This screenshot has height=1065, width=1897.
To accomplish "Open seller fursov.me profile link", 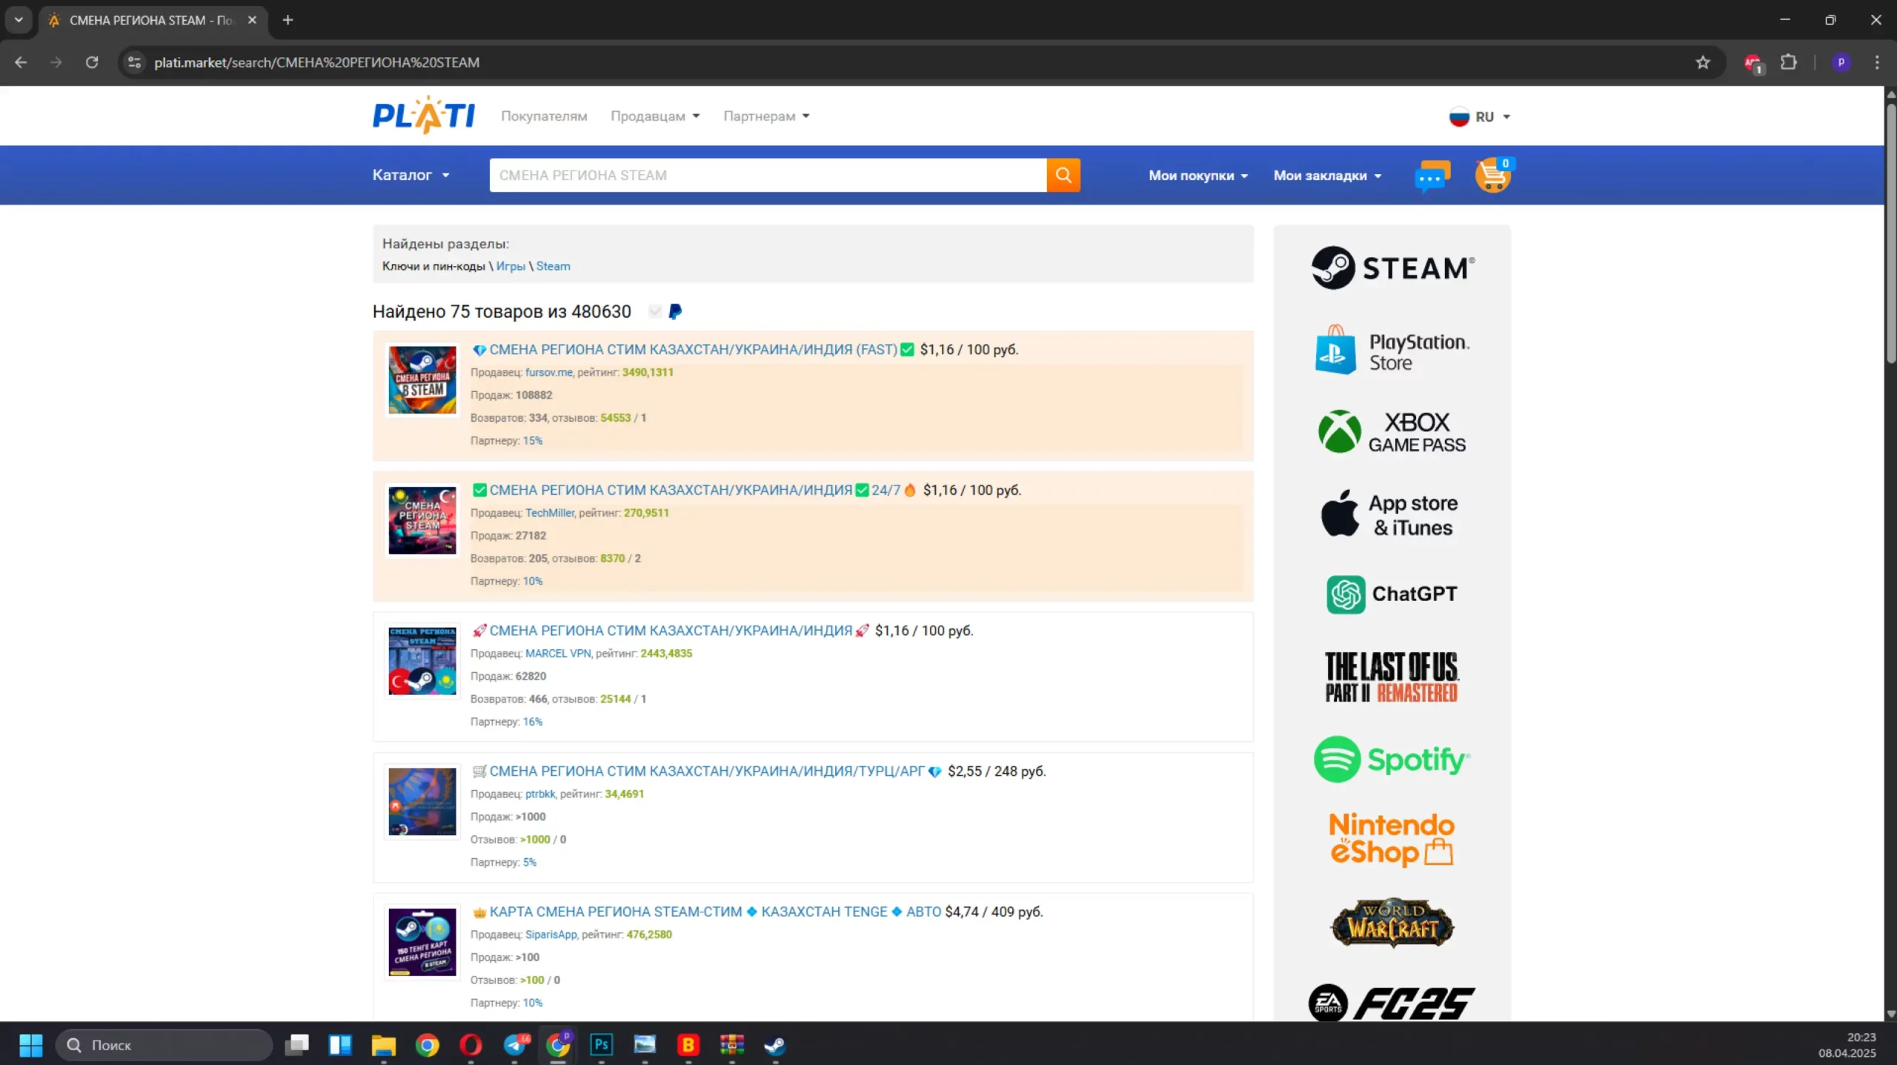I will [x=548, y=372].
